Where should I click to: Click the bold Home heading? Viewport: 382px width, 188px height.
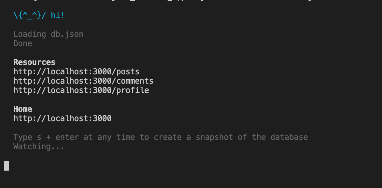pyautogui.click(x=23, y=109)
